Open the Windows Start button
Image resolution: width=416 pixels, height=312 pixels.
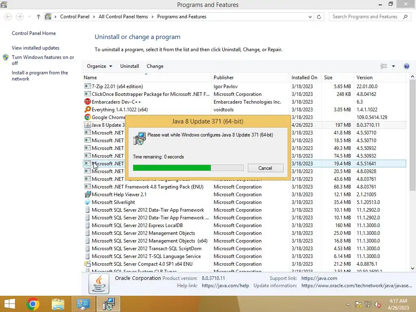[x=10, y=304]
